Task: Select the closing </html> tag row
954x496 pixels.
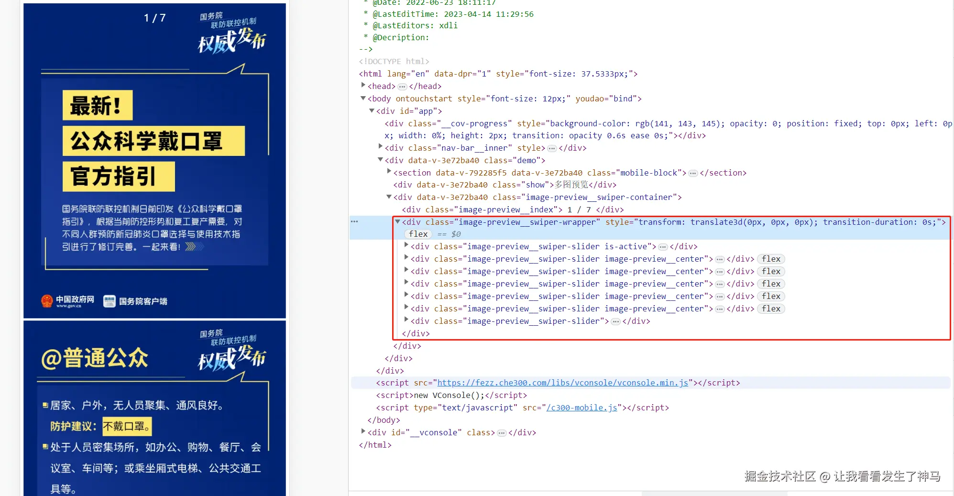Action: (x=375, y=445)
